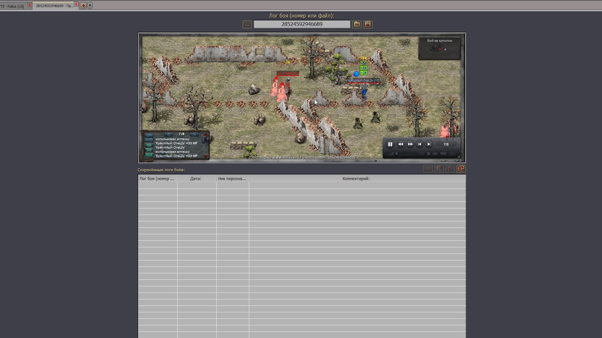Sort by 'Дата:' column header
602x338 pixels.
[197, 178]
